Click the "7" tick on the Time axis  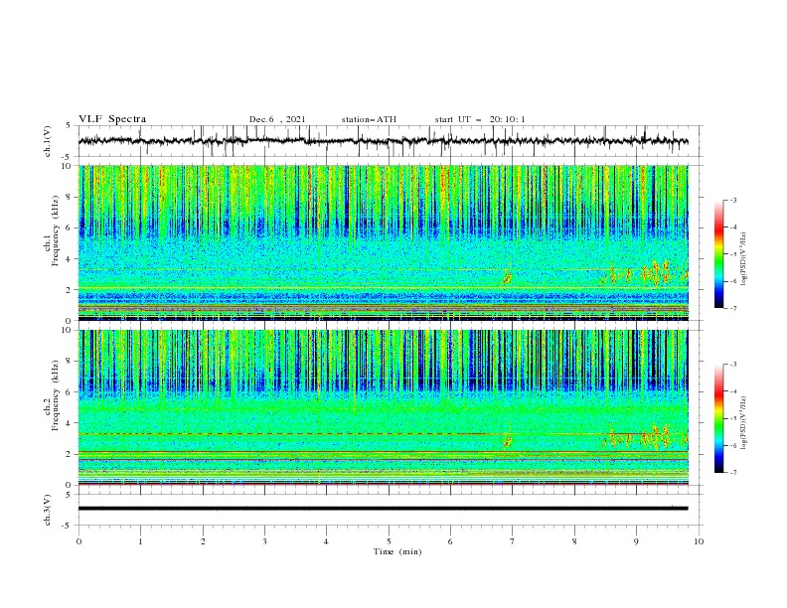point(513,541)
